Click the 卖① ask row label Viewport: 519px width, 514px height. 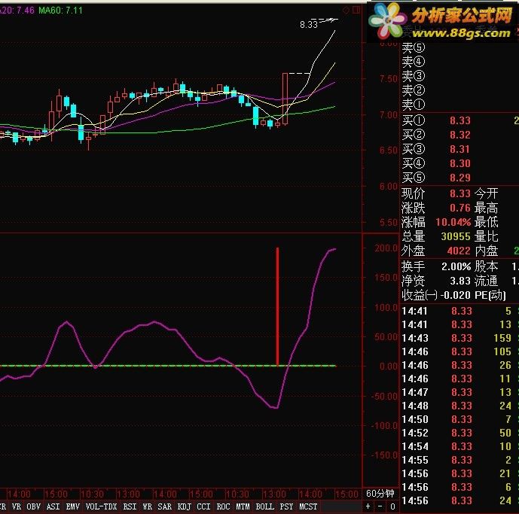tap(413, 105)
